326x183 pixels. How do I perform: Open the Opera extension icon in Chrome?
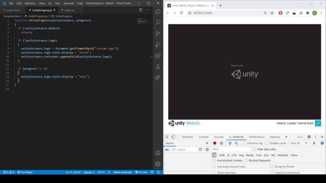281,13
